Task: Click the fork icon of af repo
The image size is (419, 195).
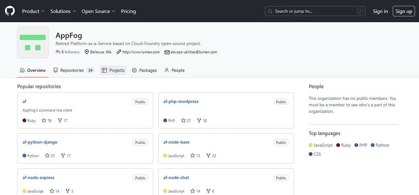Action: 60,121
